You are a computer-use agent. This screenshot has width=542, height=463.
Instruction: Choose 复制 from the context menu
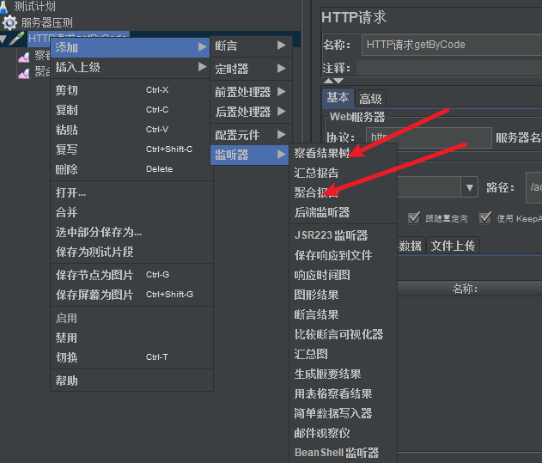tap(131, 110)
